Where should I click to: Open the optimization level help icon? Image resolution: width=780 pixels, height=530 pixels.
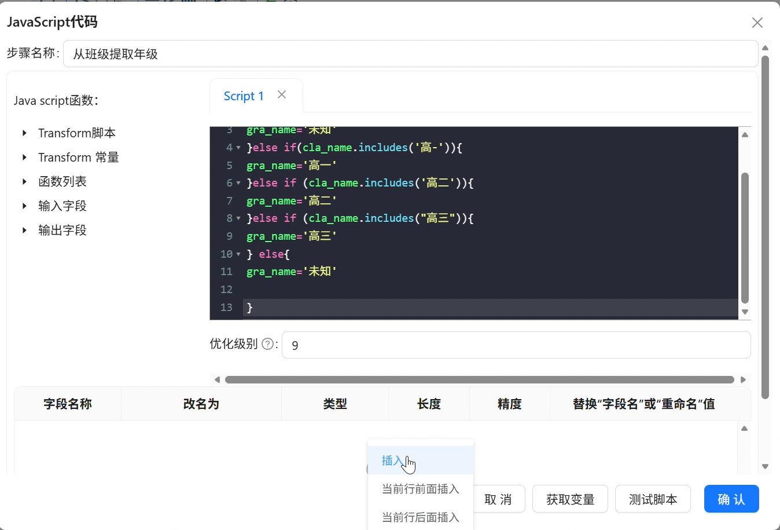(x=267, y=344)
